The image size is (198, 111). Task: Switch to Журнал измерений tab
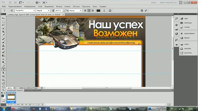[33, 90]
